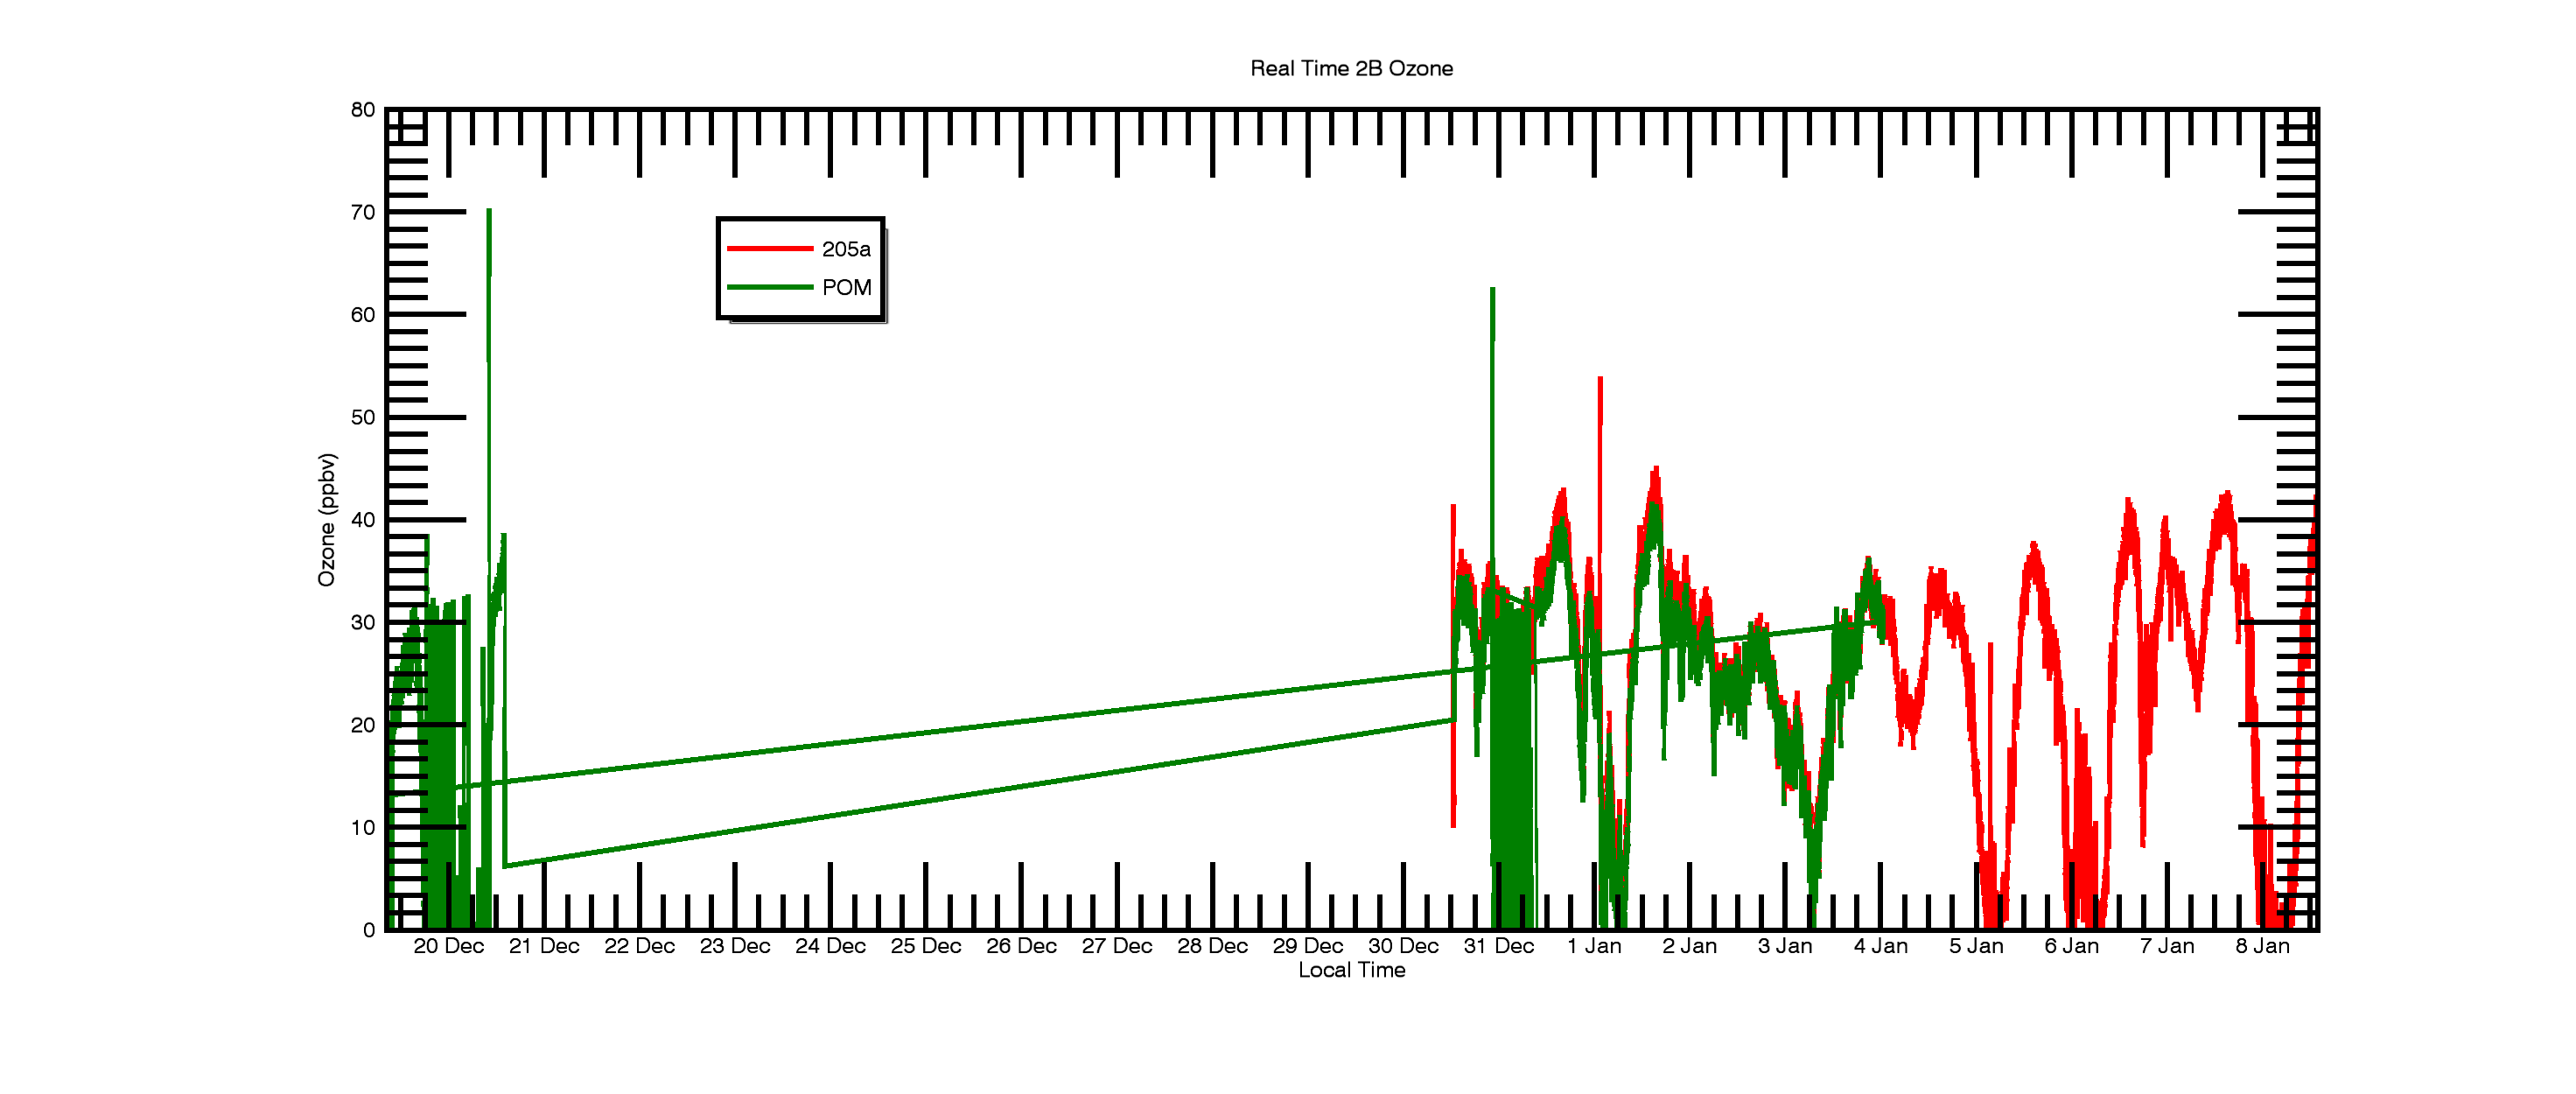Click the "40" y-axis value
Image resolution: width=2576 pixels, height=1094 pixels.
click(x=363, y=520)
